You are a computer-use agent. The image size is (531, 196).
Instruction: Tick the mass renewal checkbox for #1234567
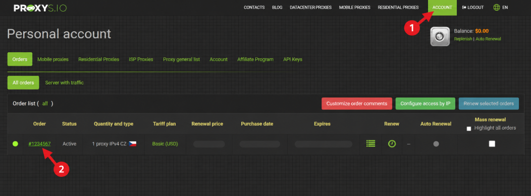pos(492,144)
